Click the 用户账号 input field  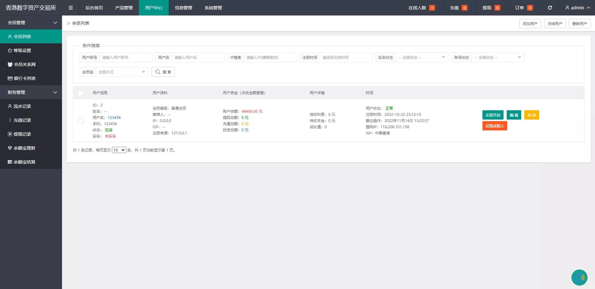click(126, 58)
